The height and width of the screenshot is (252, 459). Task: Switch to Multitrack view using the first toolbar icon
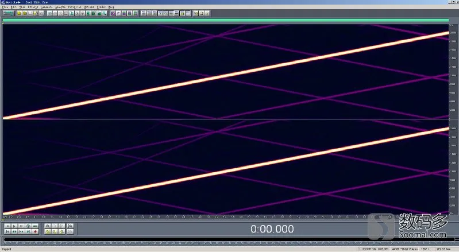click(x=8, y=13)
